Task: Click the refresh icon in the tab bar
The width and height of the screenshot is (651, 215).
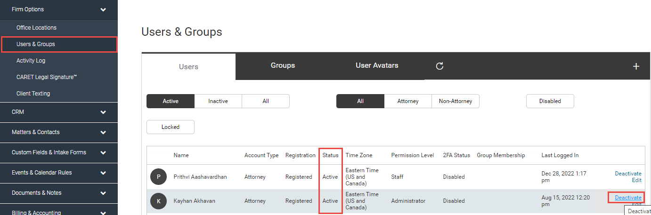Action: (x=439, y=66)
